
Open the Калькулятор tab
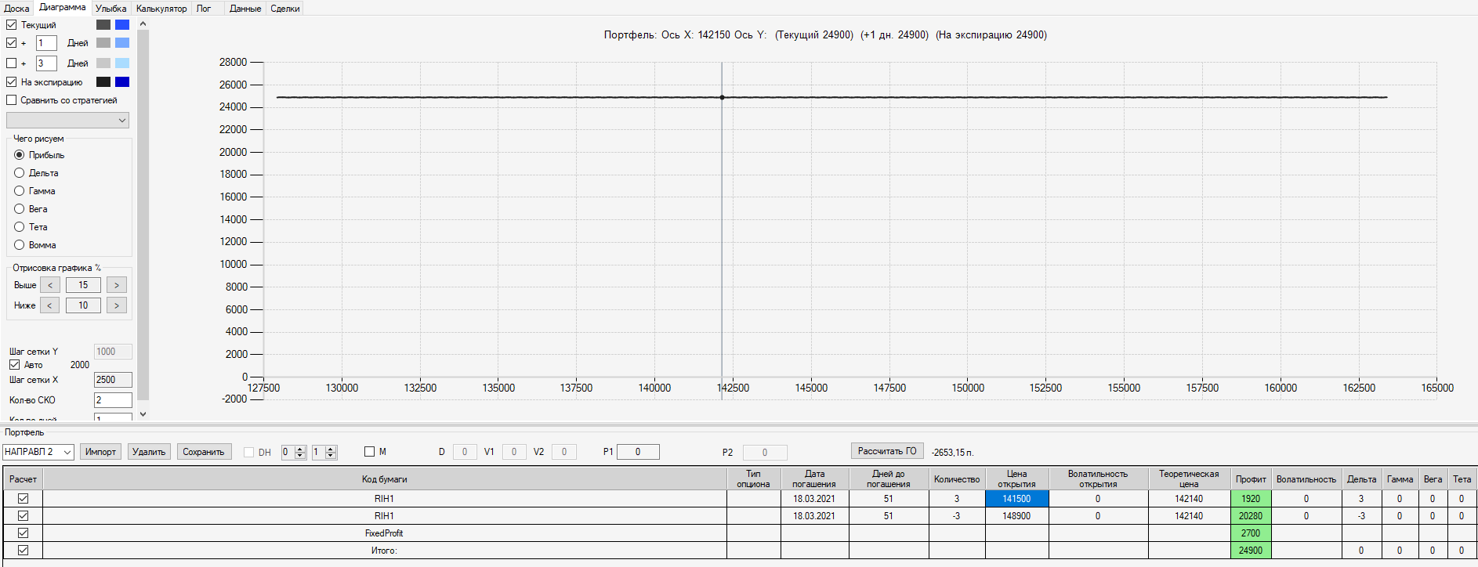[161, 9]
